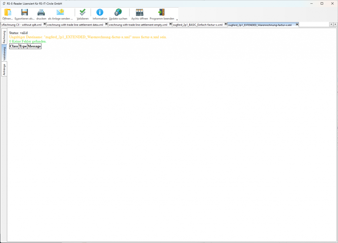Click the Öffnen folder icon
The width and height of the screenshot is (338, 243).
pyautogui.click(x=7, y=13)
